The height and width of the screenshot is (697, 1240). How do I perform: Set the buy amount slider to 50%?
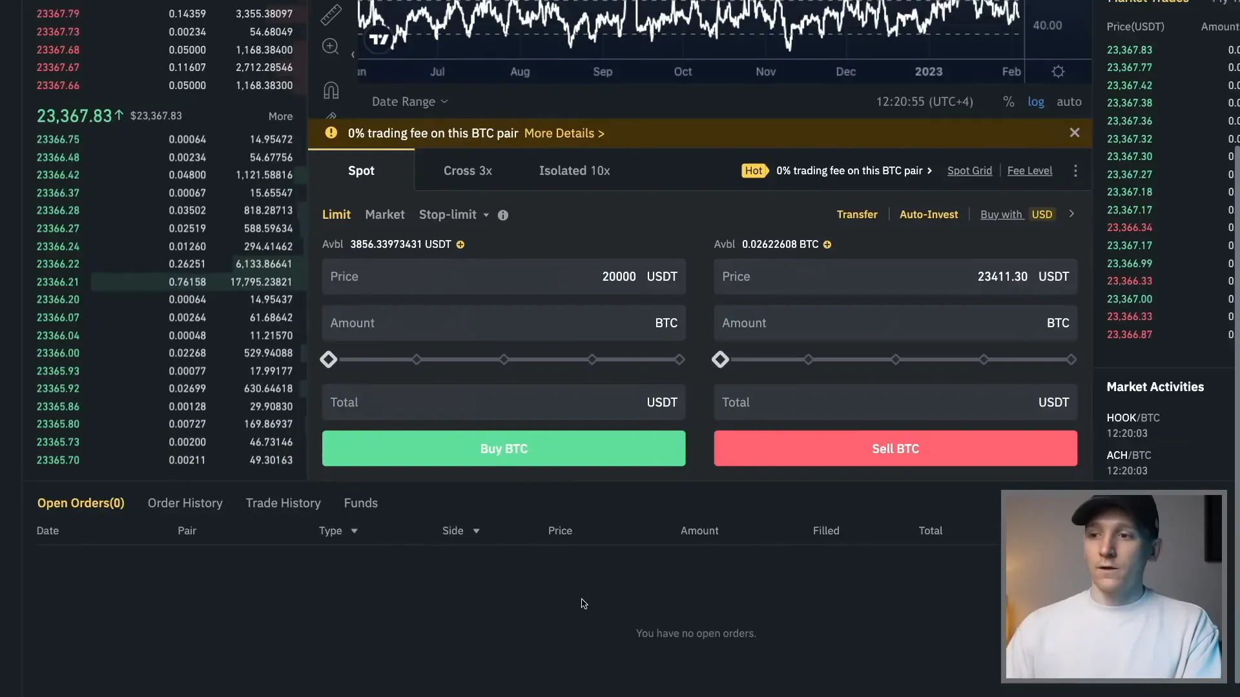[504, 359]
